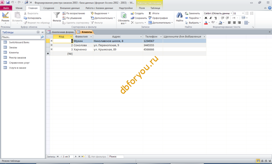Open navigation pane Таблицы category menu

(x=38, y=32)
